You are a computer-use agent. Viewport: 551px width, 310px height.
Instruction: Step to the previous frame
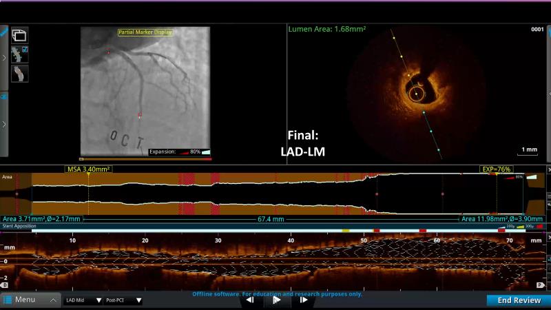[x=250, y=300]
